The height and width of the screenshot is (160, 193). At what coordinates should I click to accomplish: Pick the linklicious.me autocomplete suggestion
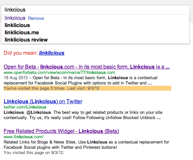[22, 33]
